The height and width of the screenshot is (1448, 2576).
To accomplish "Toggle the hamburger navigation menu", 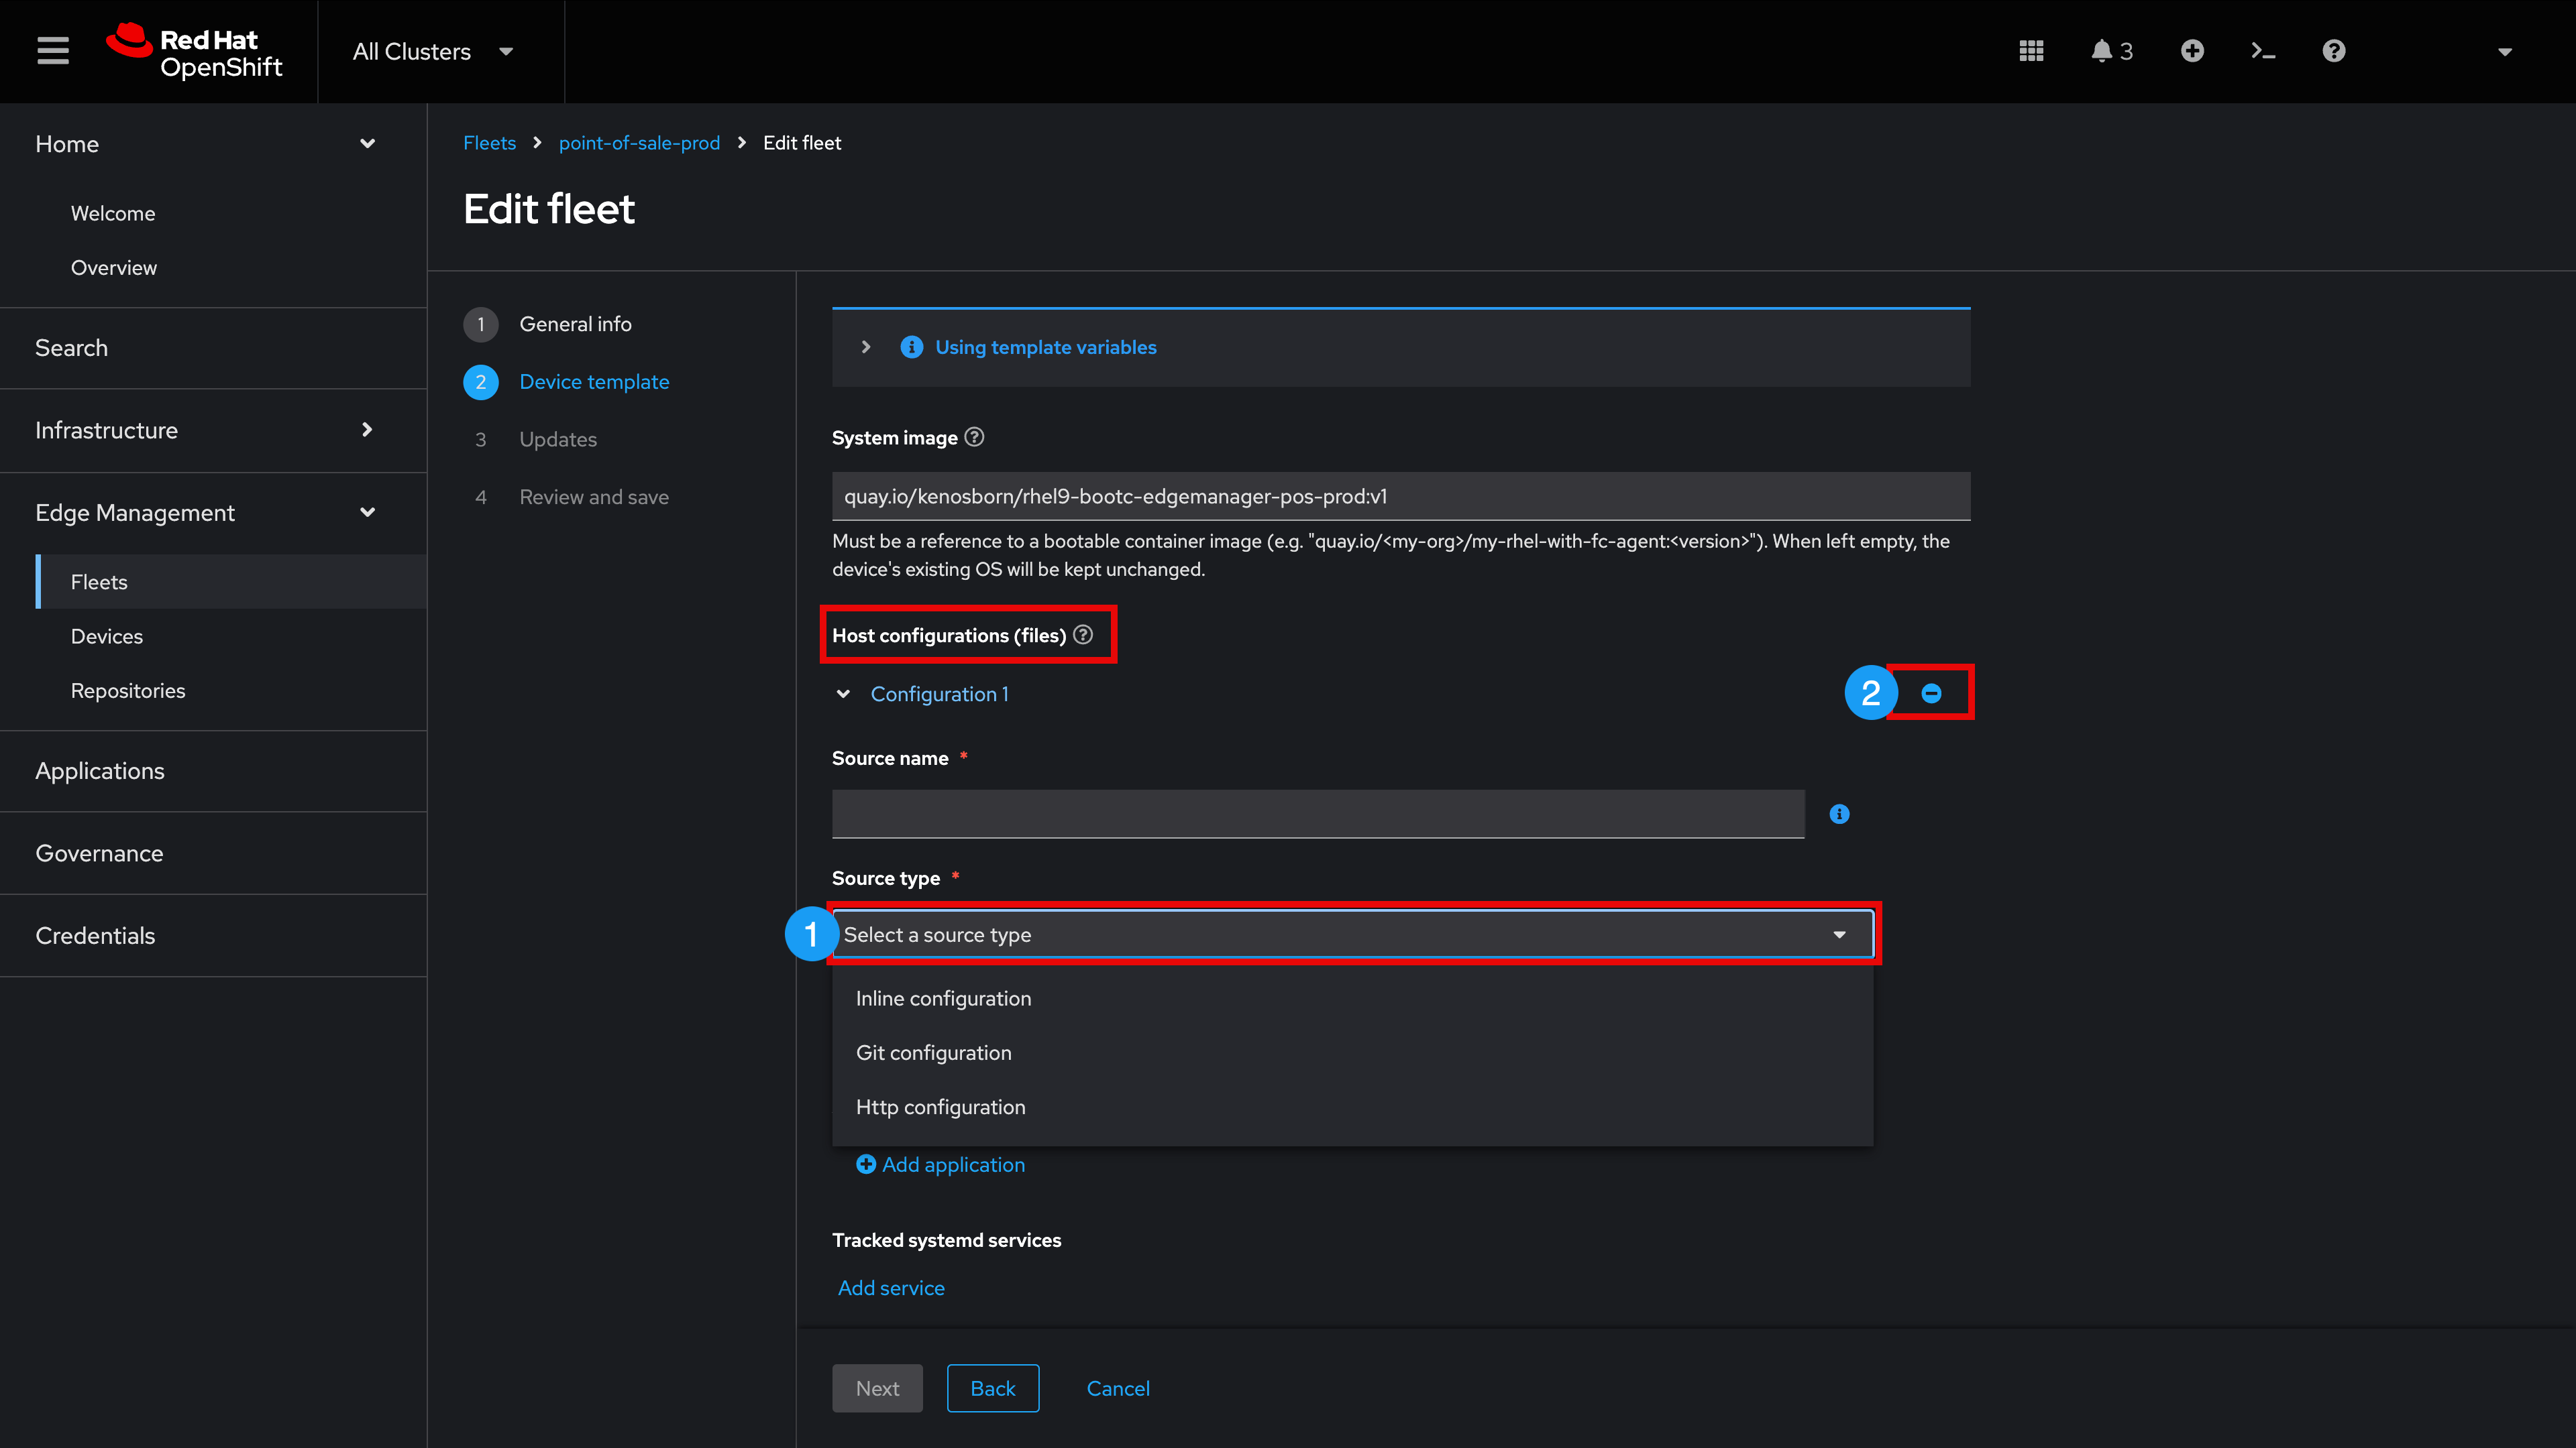I will pos(53,51).
